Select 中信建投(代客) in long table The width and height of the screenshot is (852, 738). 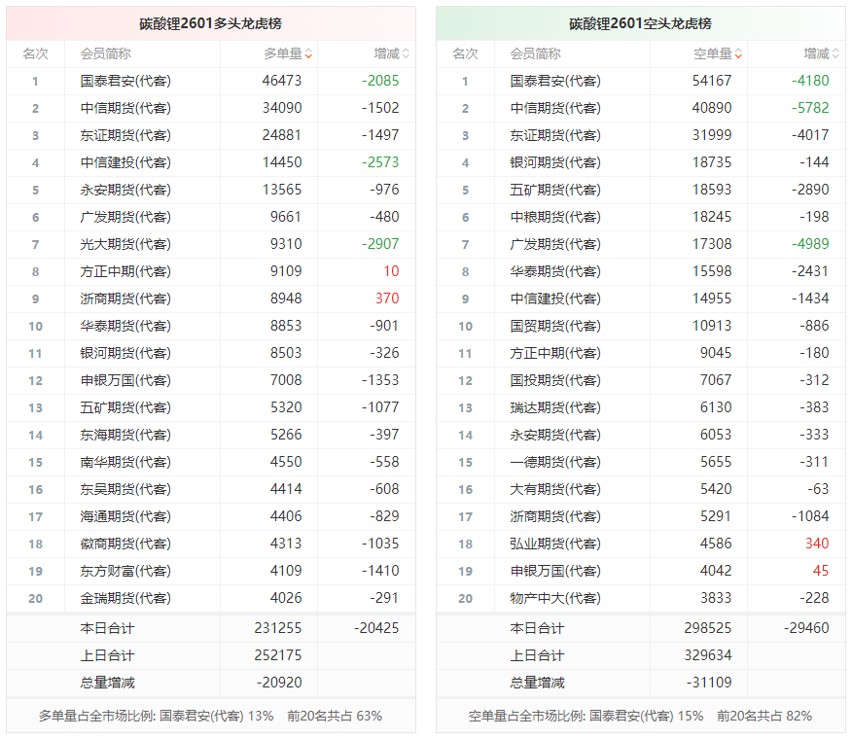(125, 162)
